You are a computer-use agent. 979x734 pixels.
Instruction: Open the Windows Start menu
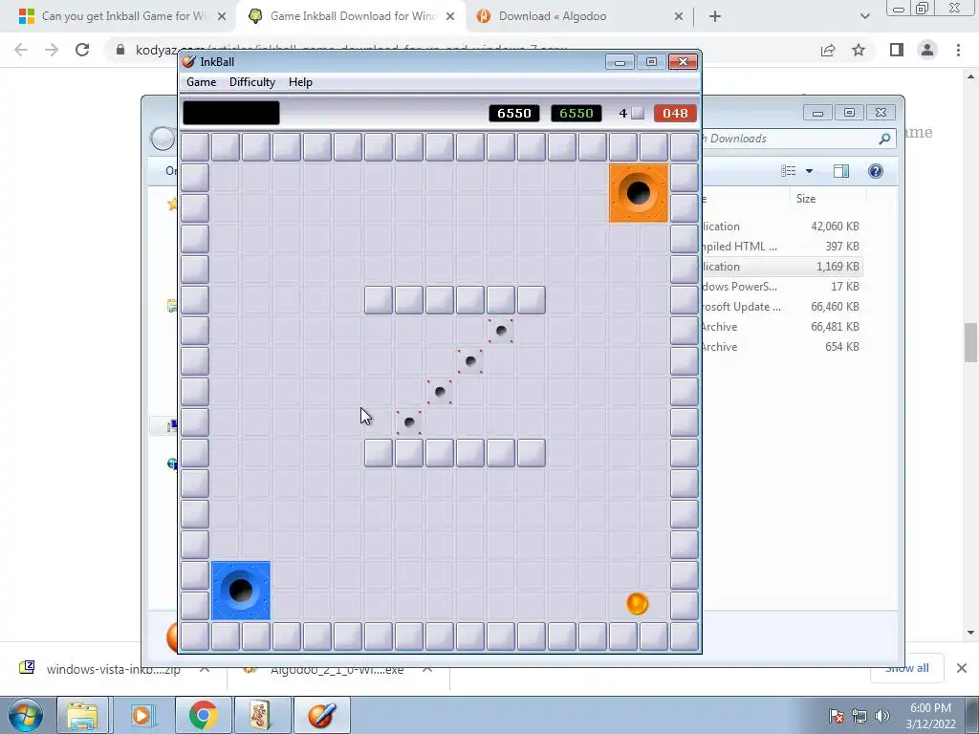coord(25,715)
